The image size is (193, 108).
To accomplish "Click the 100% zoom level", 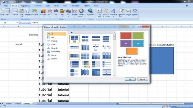I will click(x=174, y=106).
